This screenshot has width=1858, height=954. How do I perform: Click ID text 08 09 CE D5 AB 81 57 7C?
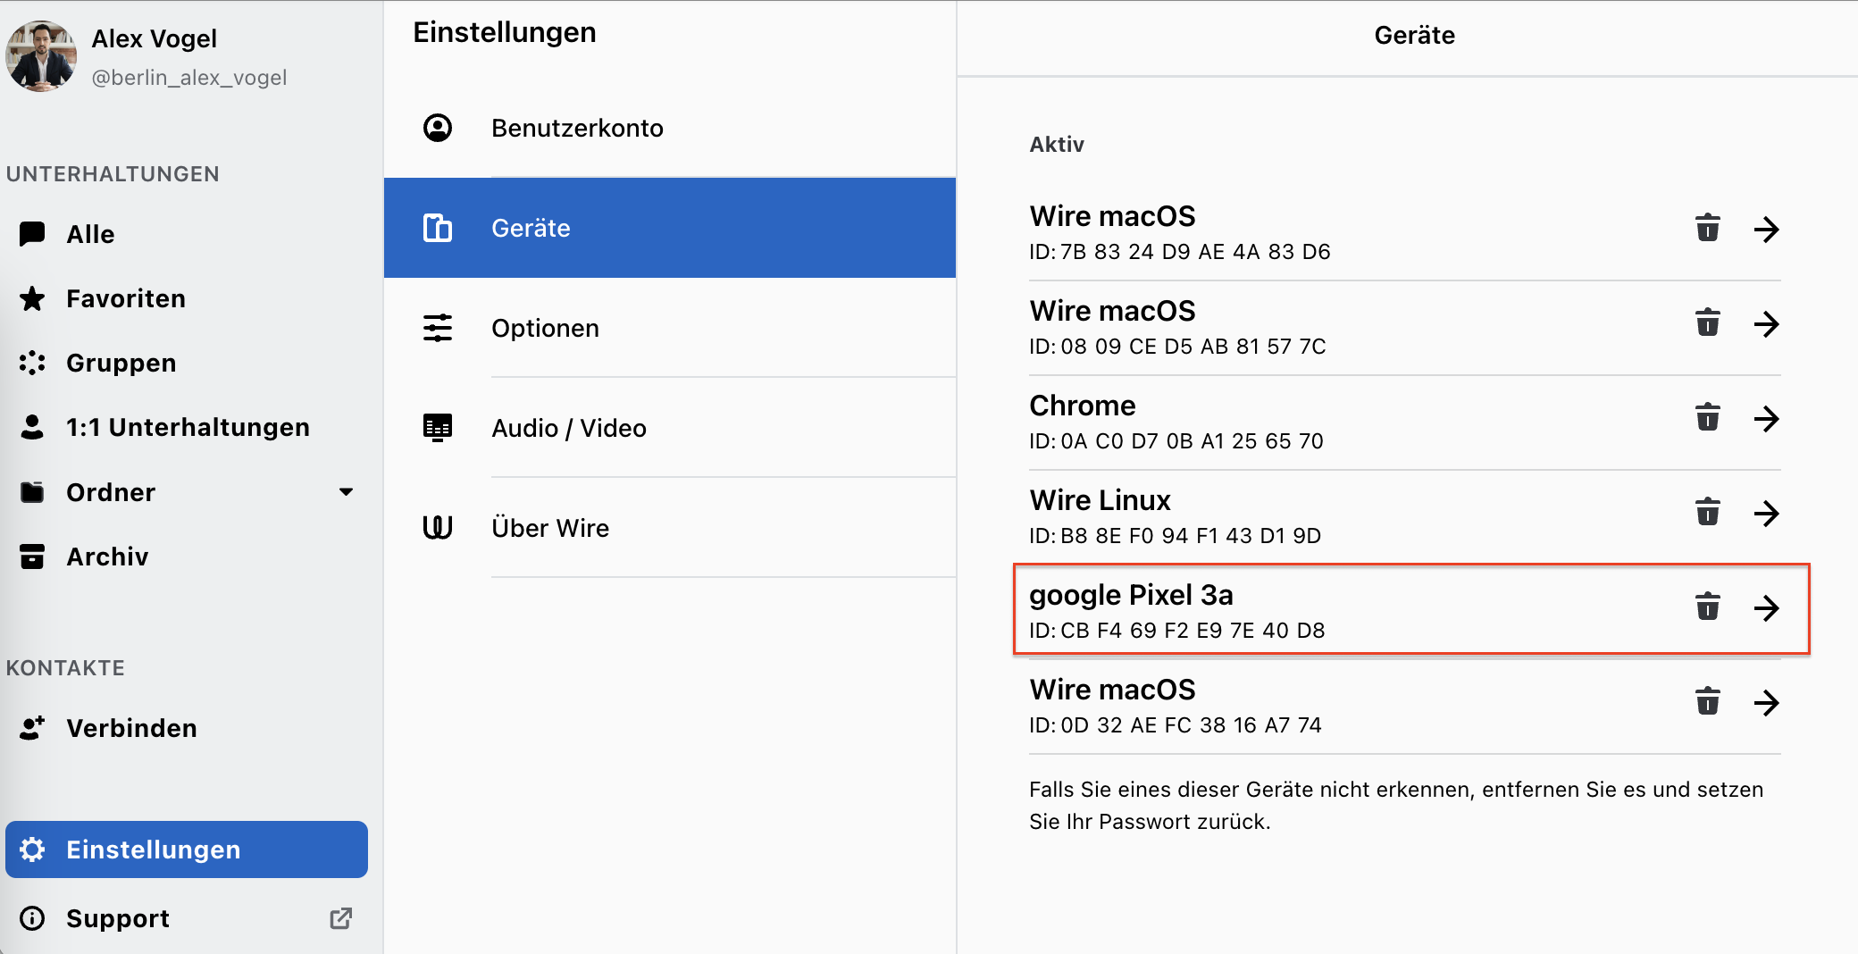click(x=1193, y=347)
